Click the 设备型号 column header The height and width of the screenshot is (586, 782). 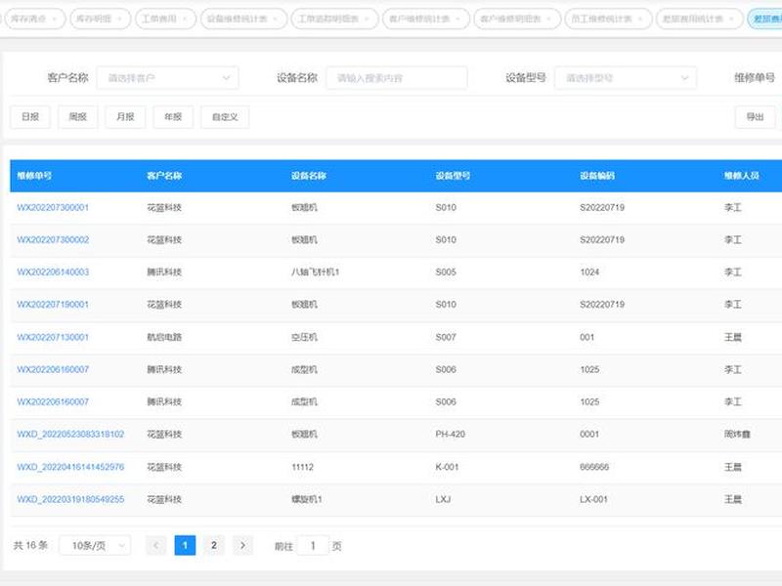coord(453,176)
